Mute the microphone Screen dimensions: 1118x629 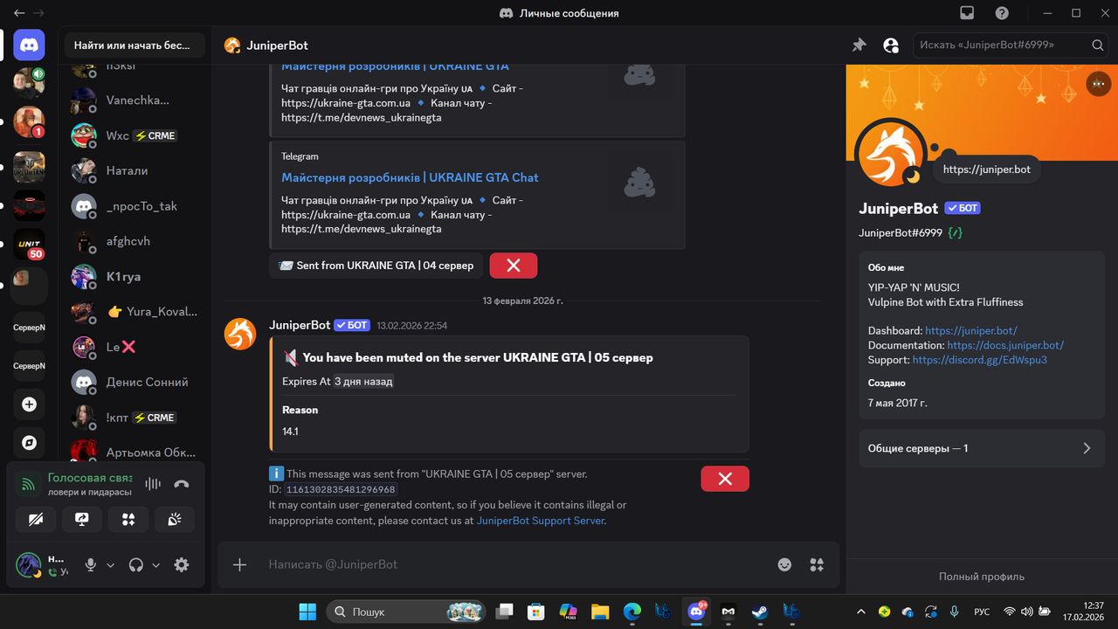click(x=90, y=565)
